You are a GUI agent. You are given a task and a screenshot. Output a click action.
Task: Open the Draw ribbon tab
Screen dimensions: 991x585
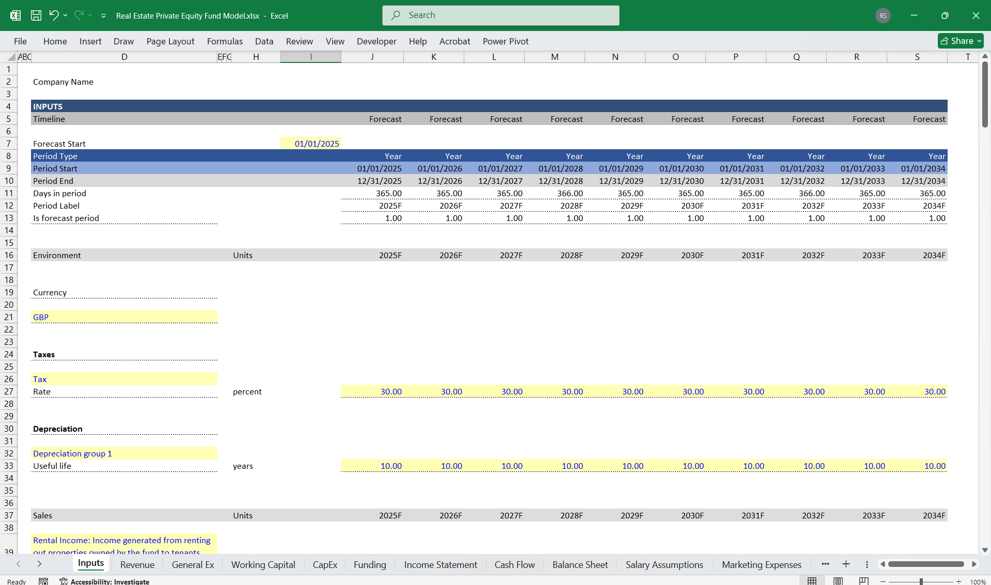tap(123, 41)
